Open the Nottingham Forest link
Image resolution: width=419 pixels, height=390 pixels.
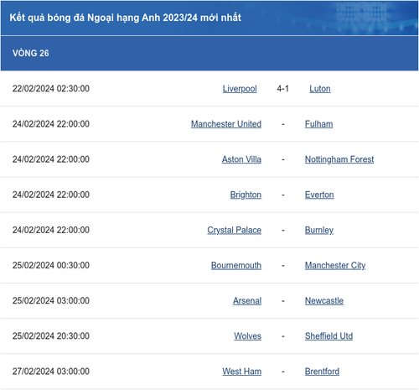pos(339,159)
